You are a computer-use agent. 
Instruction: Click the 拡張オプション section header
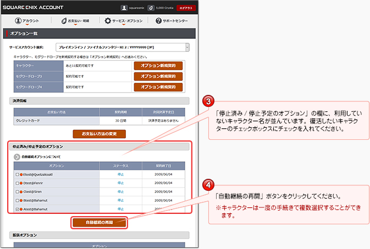pos(99,235)
